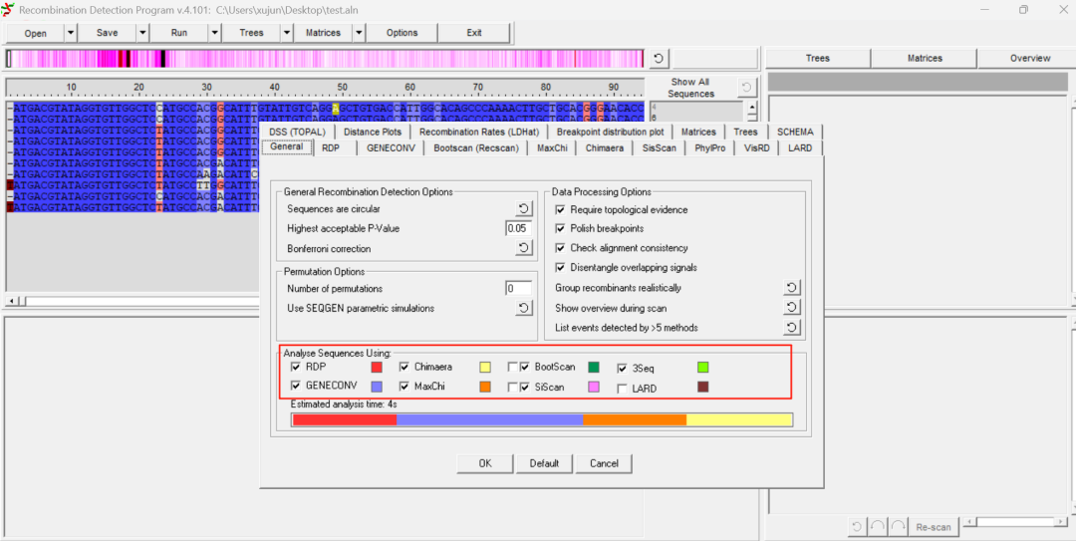1076x541 pixels.
Task: Click the Run toolbar button
Action: coord(179,33)
